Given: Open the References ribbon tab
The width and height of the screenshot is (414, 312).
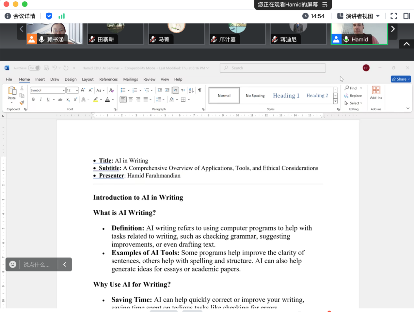Looking at the screenshot, I should (108, 79).
